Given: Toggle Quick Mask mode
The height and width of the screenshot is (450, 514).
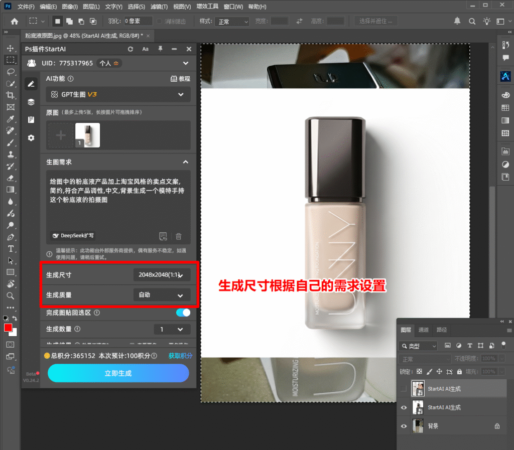Looking at the screenshot, I should (10, 345).
